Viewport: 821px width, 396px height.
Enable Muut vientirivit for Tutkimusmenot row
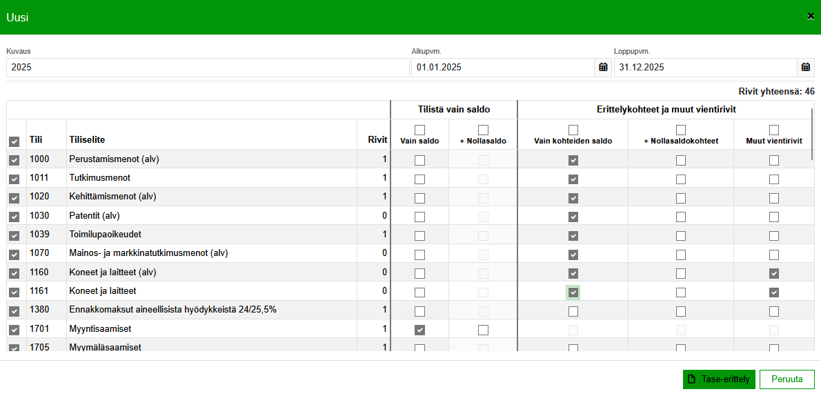[x=774, y=179]
